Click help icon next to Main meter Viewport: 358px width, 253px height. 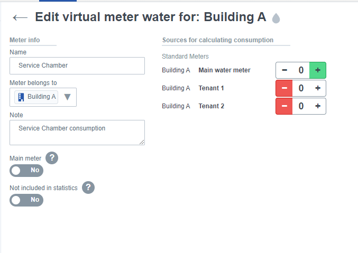pos(52,158)
